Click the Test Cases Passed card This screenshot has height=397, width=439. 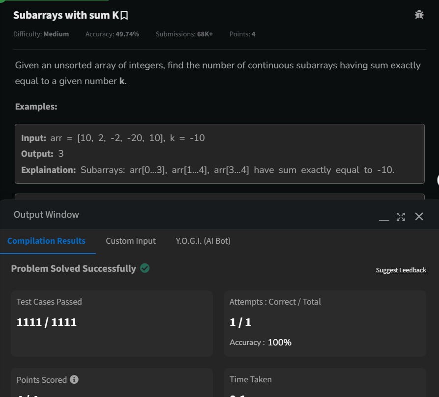click(x=112, y=322)
